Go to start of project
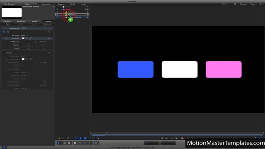This screenshot has width=265, height=149. click(162, 138)
